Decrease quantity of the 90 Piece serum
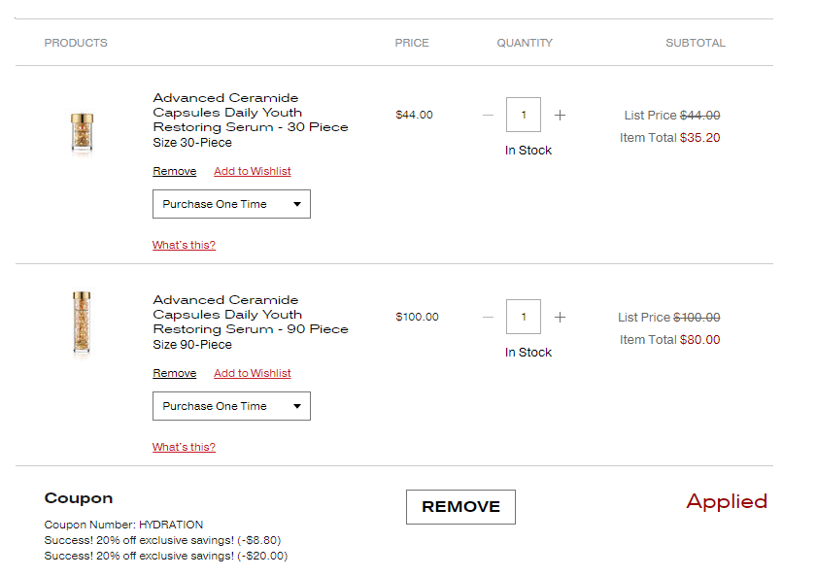Image resolution: width=817 pixels, height=577 pixels. [x=488, y=317]
